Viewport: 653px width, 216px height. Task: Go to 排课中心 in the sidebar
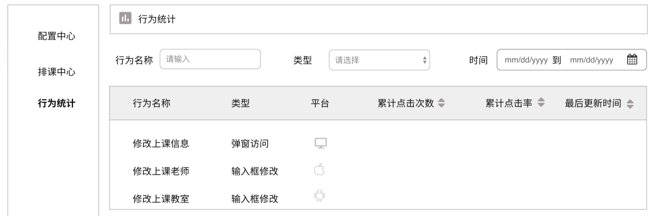(57, 72)
